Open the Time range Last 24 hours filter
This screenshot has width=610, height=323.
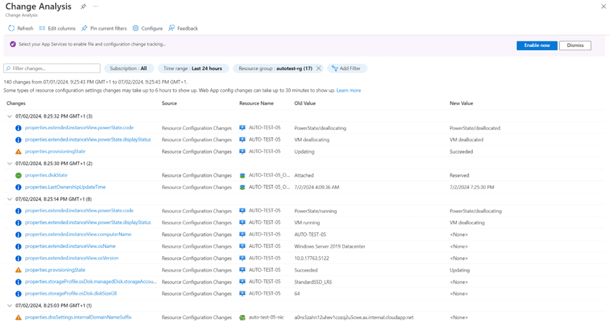[x=193, y=68]
